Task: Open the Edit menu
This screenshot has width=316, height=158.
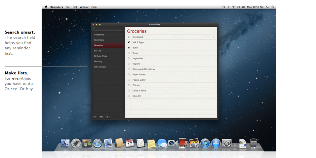Action: [x=75, y=7]
